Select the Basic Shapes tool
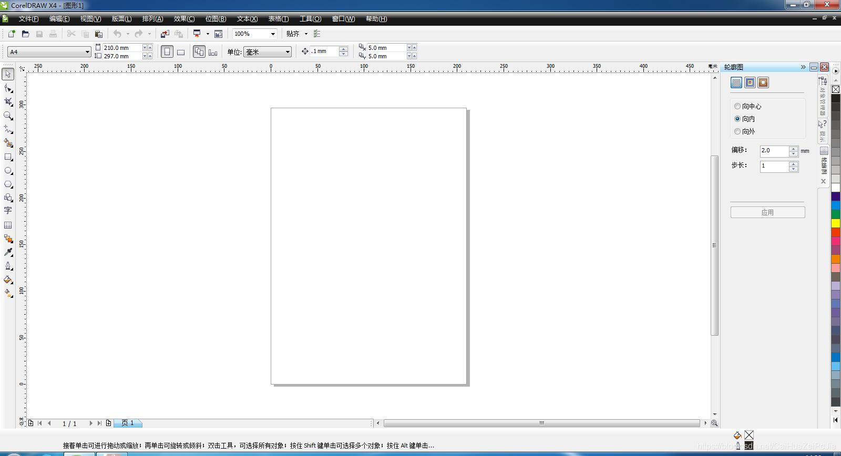This screenshot has height=456, width=841. tap(8, 198)
